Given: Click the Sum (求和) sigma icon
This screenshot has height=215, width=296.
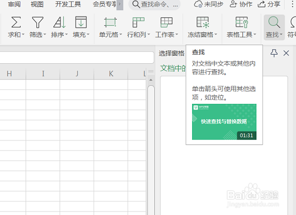Looking at the screenshot, I should (x=16, y=22).
